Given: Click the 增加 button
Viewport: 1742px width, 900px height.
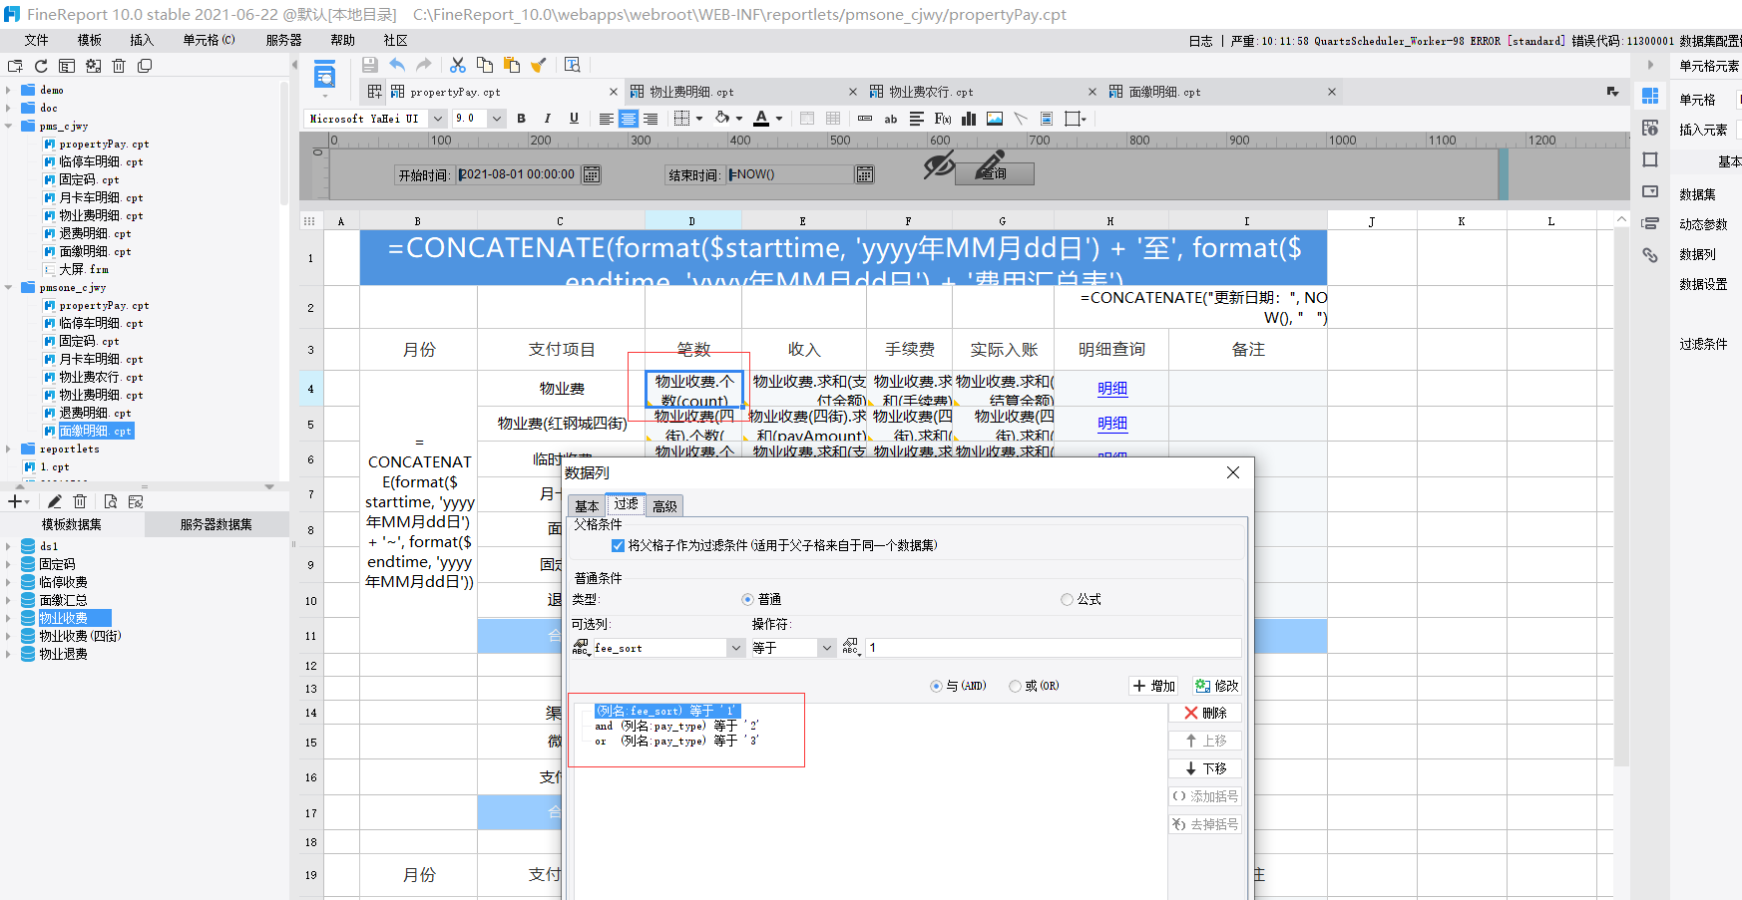Looking at the screenshot, I should (x=1154, y=686).
